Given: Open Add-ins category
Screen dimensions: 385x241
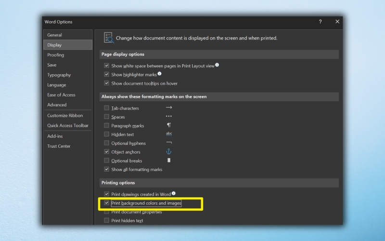Looking at the screenshot, I should [x=68, y=136].
